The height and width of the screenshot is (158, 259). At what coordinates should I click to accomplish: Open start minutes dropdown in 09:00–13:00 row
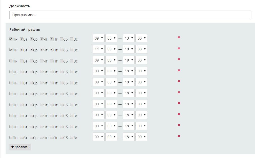coord(111,38)
